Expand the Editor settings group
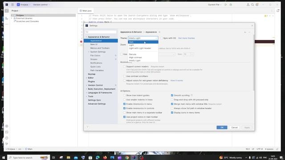Viewport: 285px width, 160px height. (86, 78)
